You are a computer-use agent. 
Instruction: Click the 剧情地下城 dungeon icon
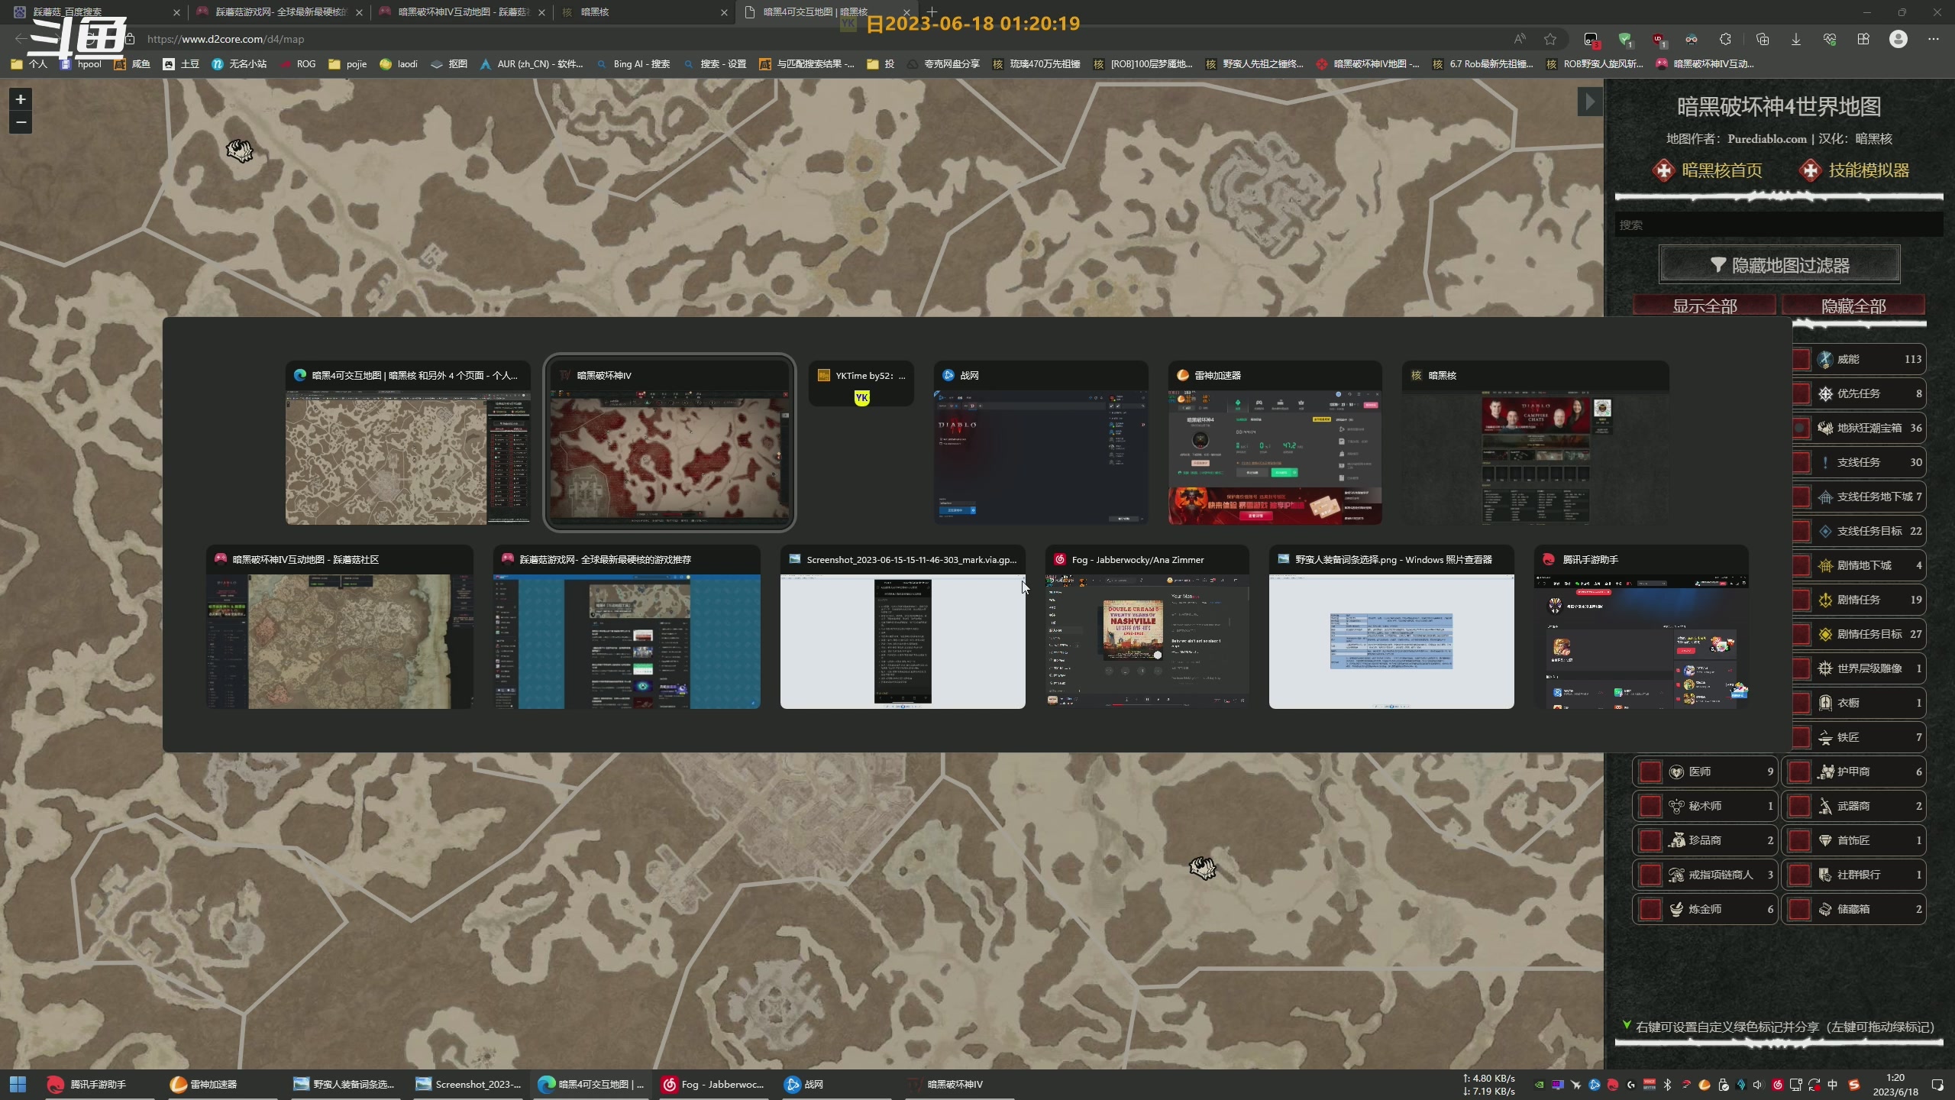click(x=1825, y=565)
